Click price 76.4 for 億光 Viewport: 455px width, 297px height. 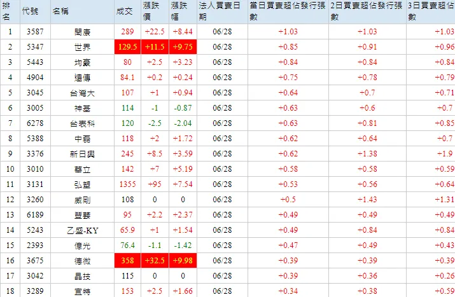pos(128,245)
